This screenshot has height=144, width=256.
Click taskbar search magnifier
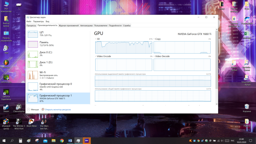coord(12,140)
